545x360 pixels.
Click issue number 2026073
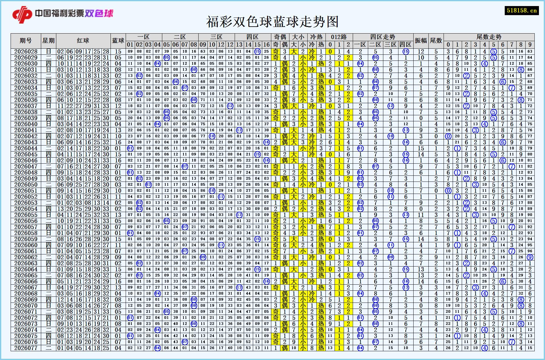pos(26,324)
